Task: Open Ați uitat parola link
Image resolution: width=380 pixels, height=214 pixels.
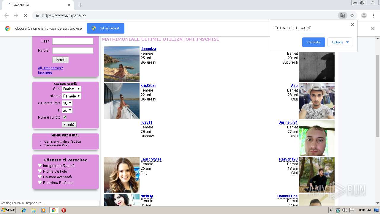Action: pos(50,68)
